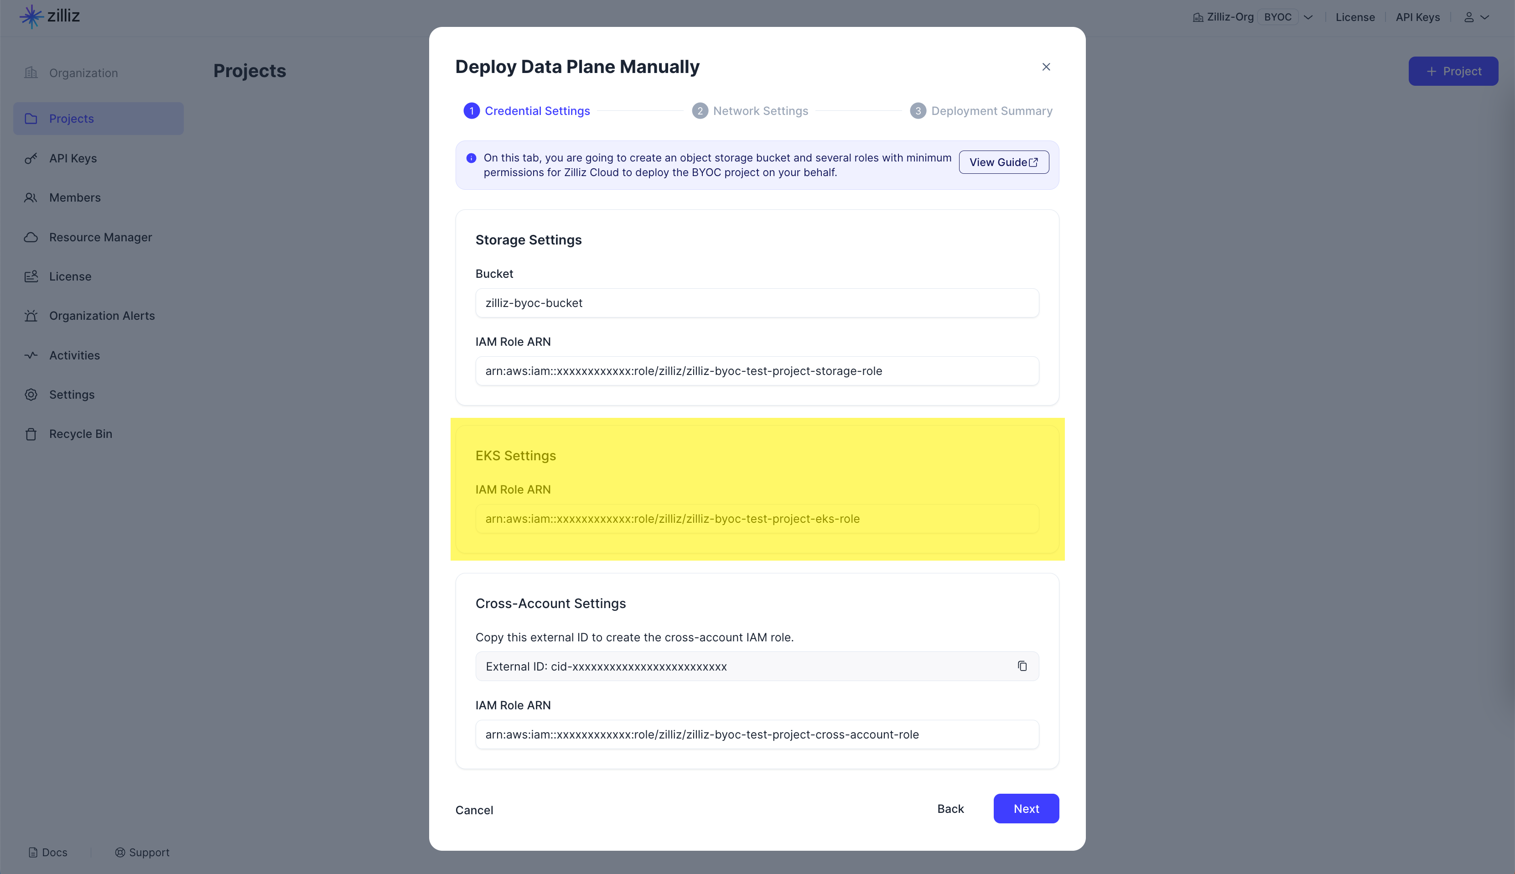
Task: Click the Next button to proceed
Action: 1026,808
